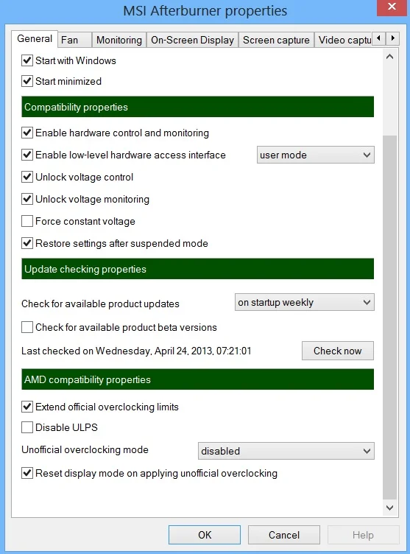Click the vertical scrollbar thumb

[x=390, y=318]
